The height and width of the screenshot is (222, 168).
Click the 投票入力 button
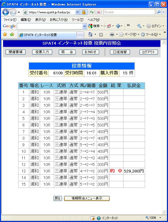pyautogui.click(x=42, y=52)
